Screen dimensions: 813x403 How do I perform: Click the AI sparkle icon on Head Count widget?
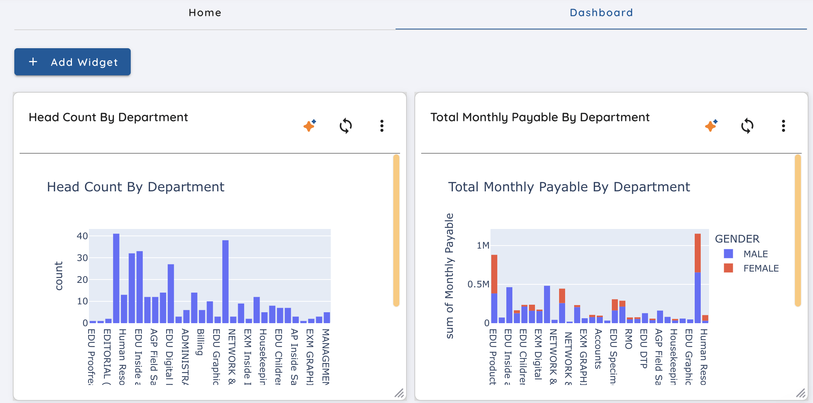pyautogui.click(x=310, y=126)
